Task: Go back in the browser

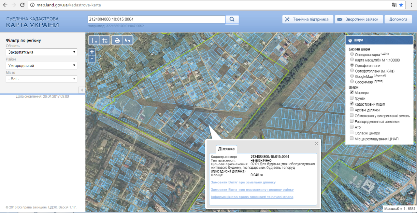Action: pyautogui.click(x=5, y=5)
